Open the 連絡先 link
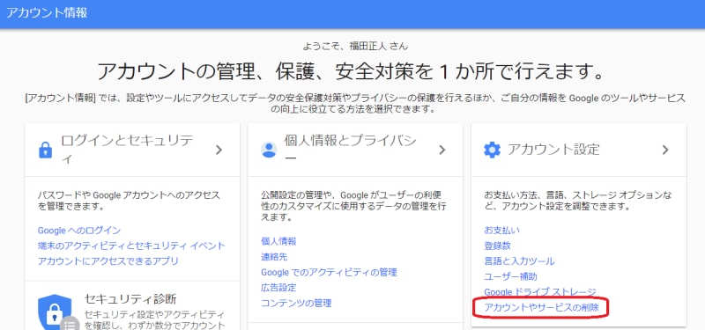The height and width of the screenshot is (330, 705). coord(274,257)
